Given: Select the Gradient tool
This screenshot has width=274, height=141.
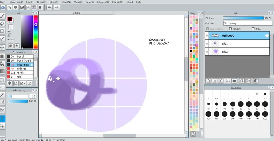Looking at the screenshot, I should point(2,71).
